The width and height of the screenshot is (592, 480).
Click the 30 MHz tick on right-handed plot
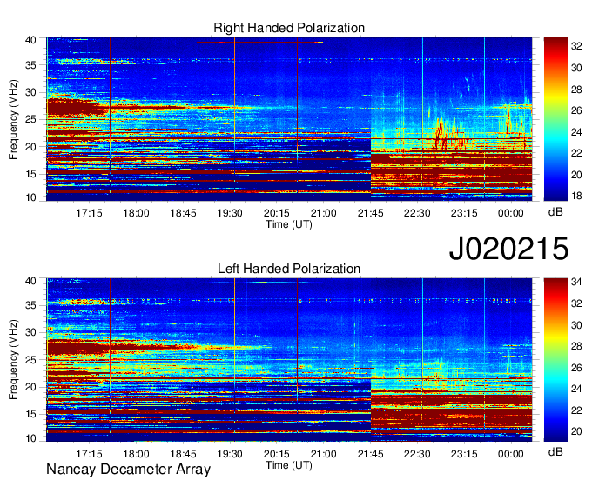click(x=30, y=92)
